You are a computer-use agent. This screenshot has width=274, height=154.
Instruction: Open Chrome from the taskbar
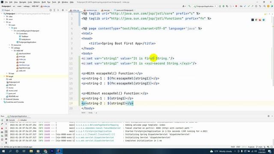tap(45, 151)
